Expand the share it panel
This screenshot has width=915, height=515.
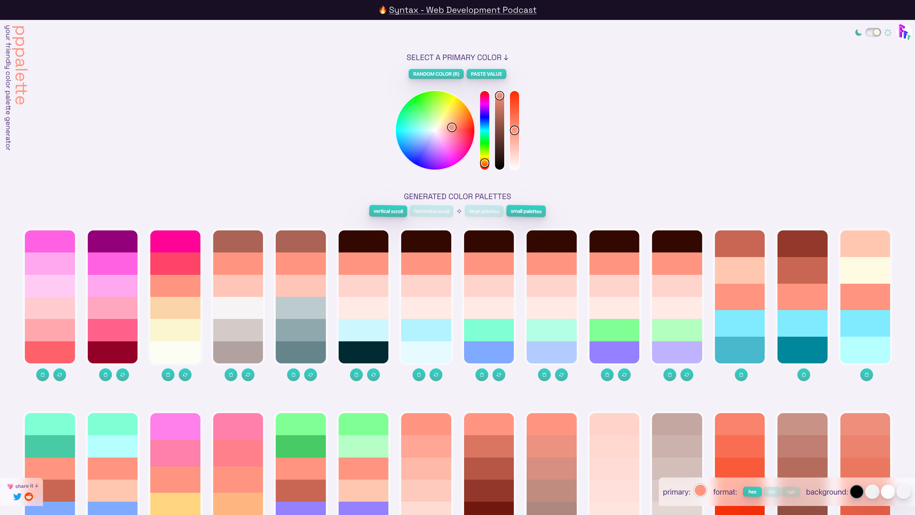coord(22,486)
